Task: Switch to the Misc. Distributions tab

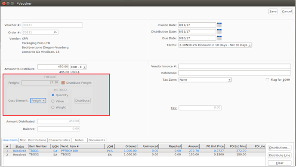Action: 33,140
